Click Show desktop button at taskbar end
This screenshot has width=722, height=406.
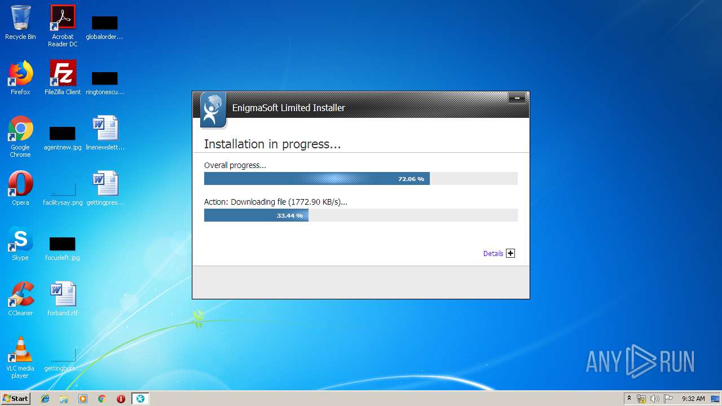(x=716, y=399)
